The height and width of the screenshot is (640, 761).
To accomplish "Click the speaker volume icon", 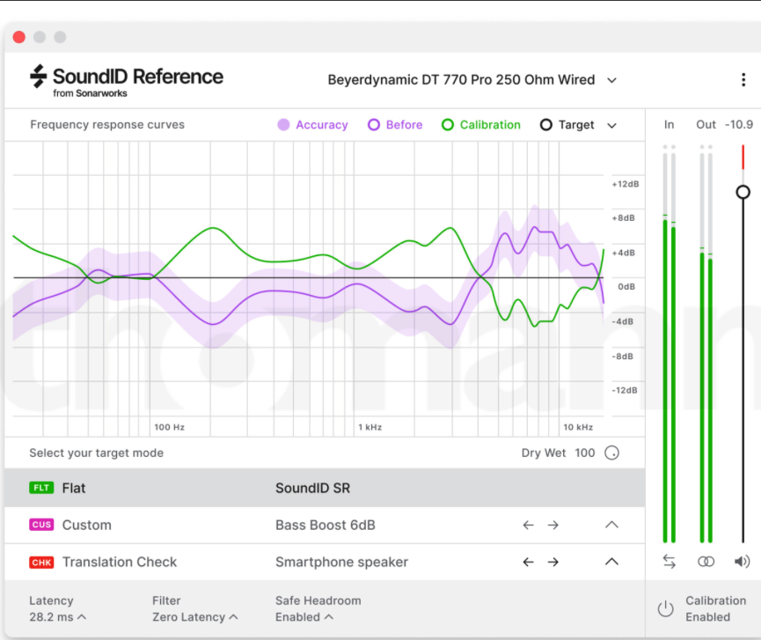I will tap(742, 562).
